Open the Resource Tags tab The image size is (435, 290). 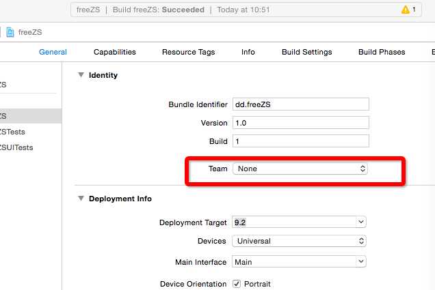pyautogui.click(x=188, y=52)
